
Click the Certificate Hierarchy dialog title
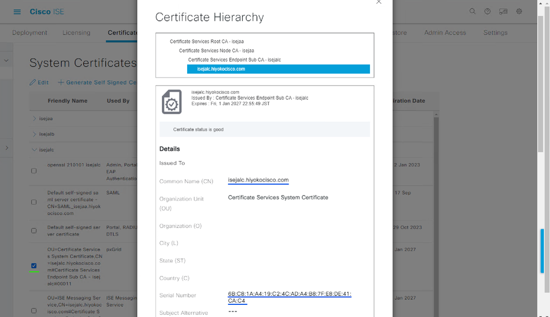tap(209, 17)
